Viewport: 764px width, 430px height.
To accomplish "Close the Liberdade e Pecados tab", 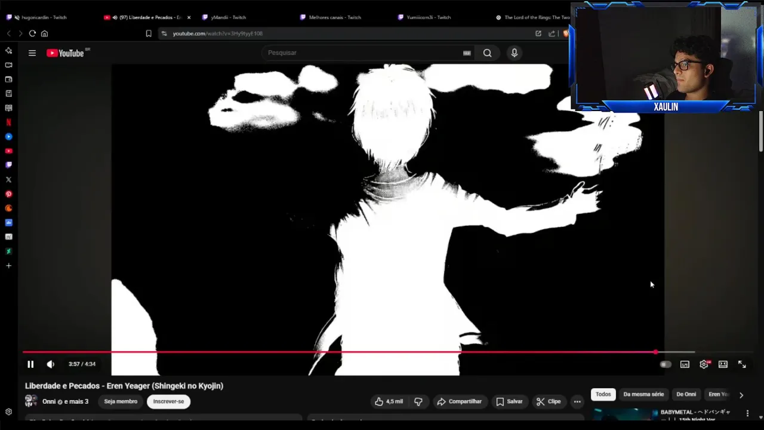I will pyautogui.click(x=189, y=17).
